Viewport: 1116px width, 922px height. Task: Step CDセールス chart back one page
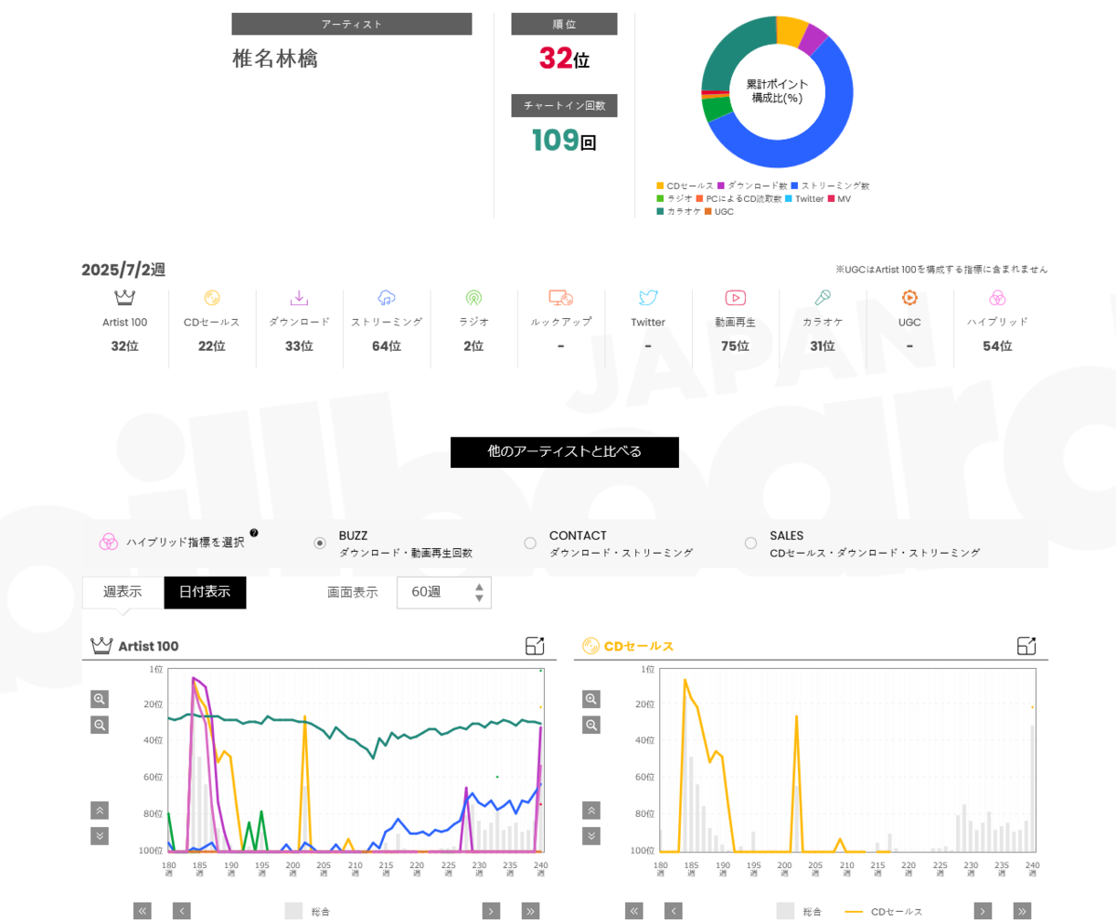coord(674,911)
